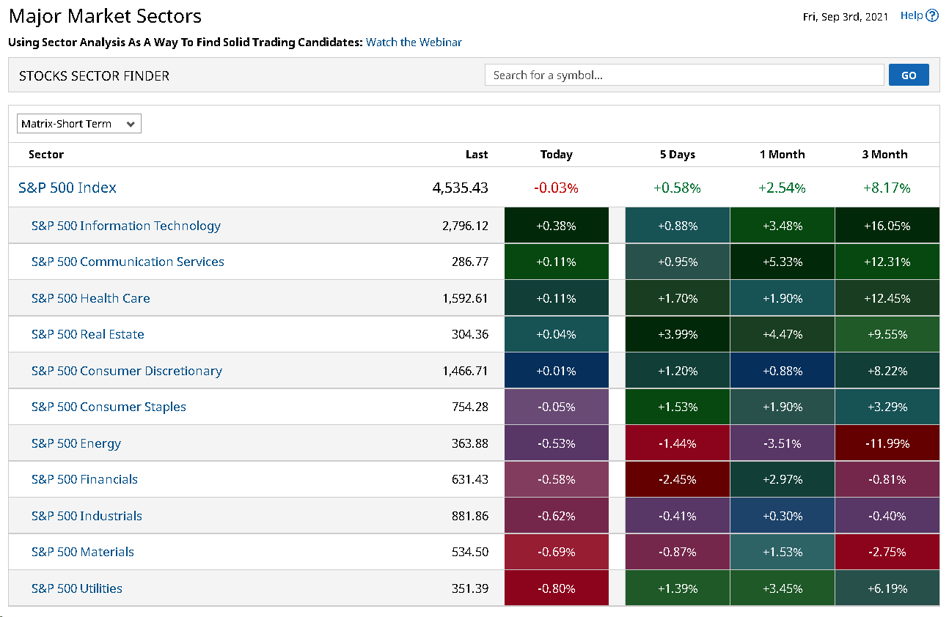Open S&P 500 Energy sector
This screenshot has width=949, height=617.
tap(76, 443)
